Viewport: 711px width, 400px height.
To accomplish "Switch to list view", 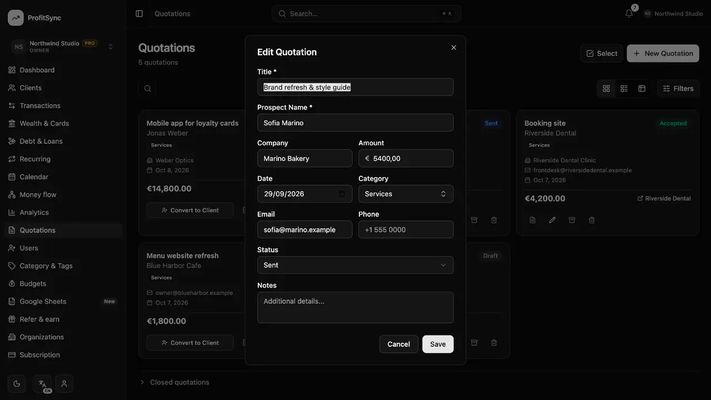I will 624,88.
